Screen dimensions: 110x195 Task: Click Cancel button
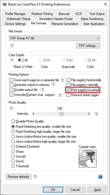(75, 190)
